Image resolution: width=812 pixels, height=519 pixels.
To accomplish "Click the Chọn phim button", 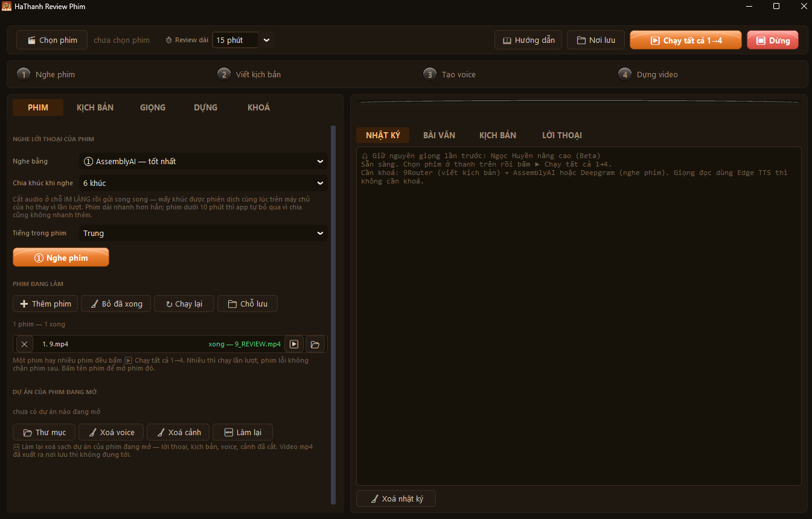I will coord(52,40).
